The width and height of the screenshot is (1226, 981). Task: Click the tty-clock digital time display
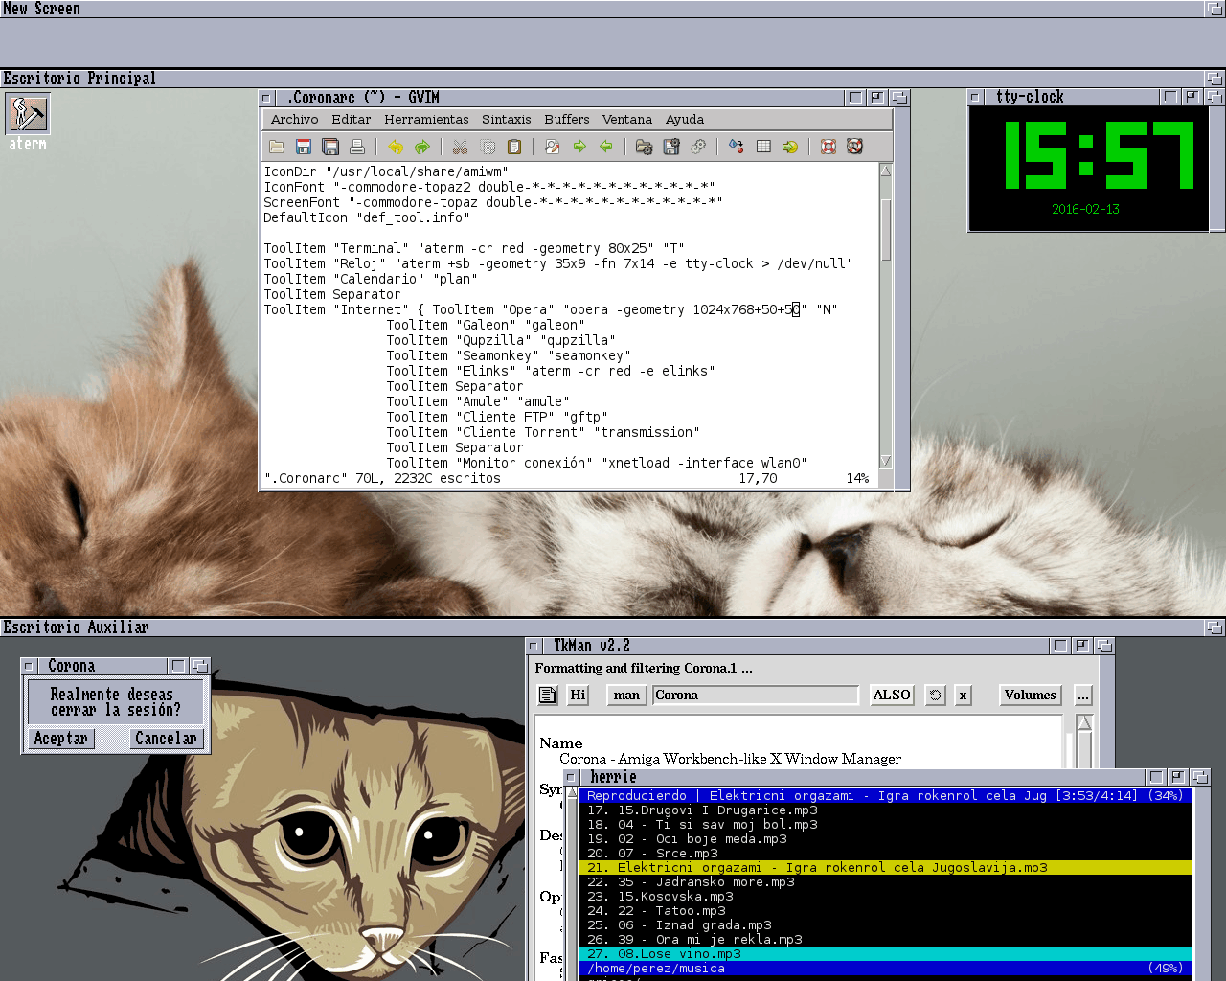tap(1100, 156)
